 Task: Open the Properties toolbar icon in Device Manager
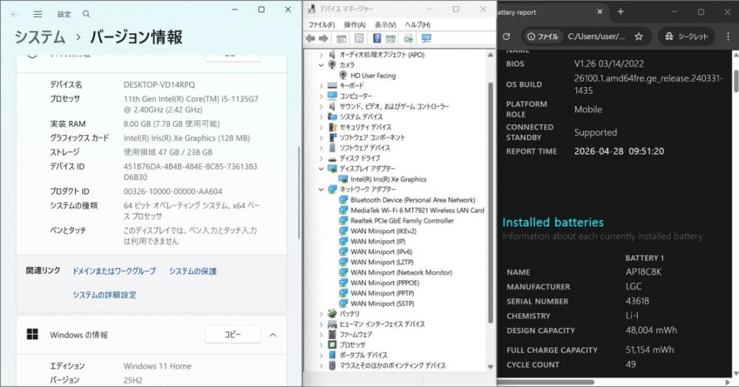(359, 38)
